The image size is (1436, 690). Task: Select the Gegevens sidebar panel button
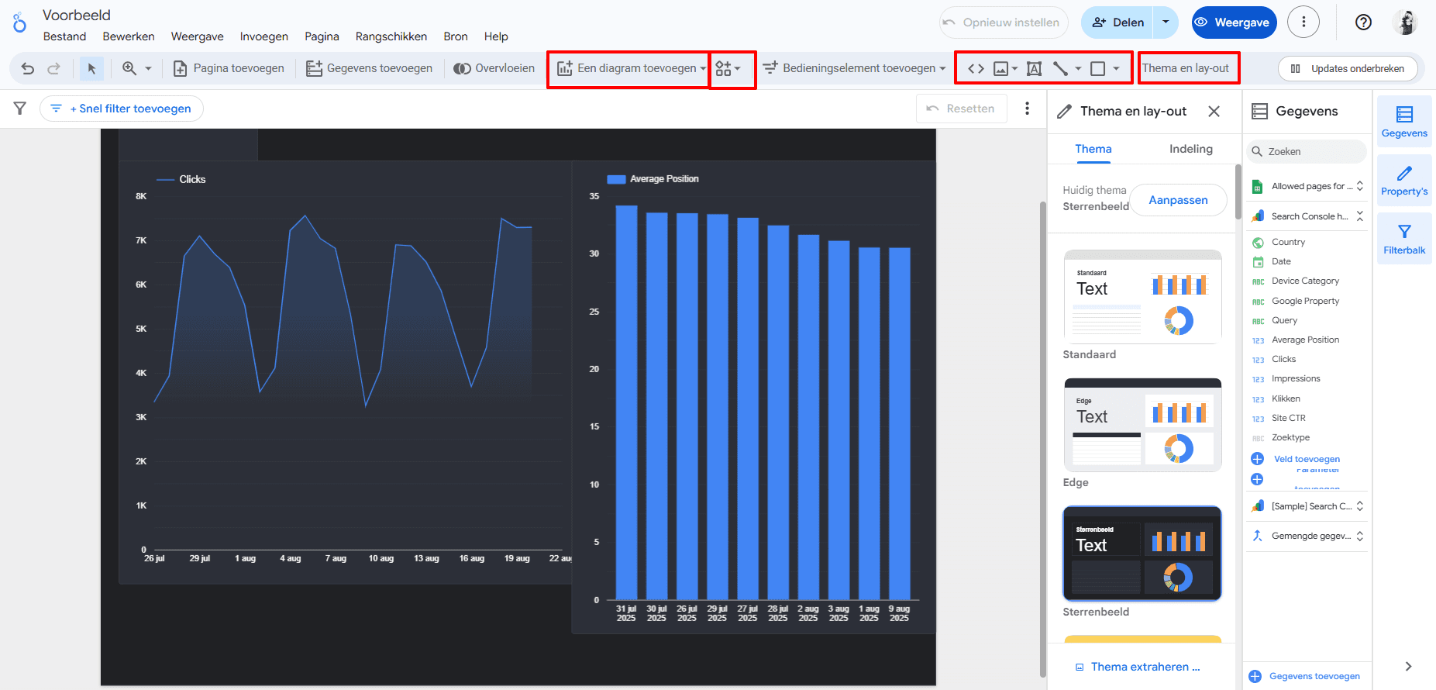[1404, 122]
